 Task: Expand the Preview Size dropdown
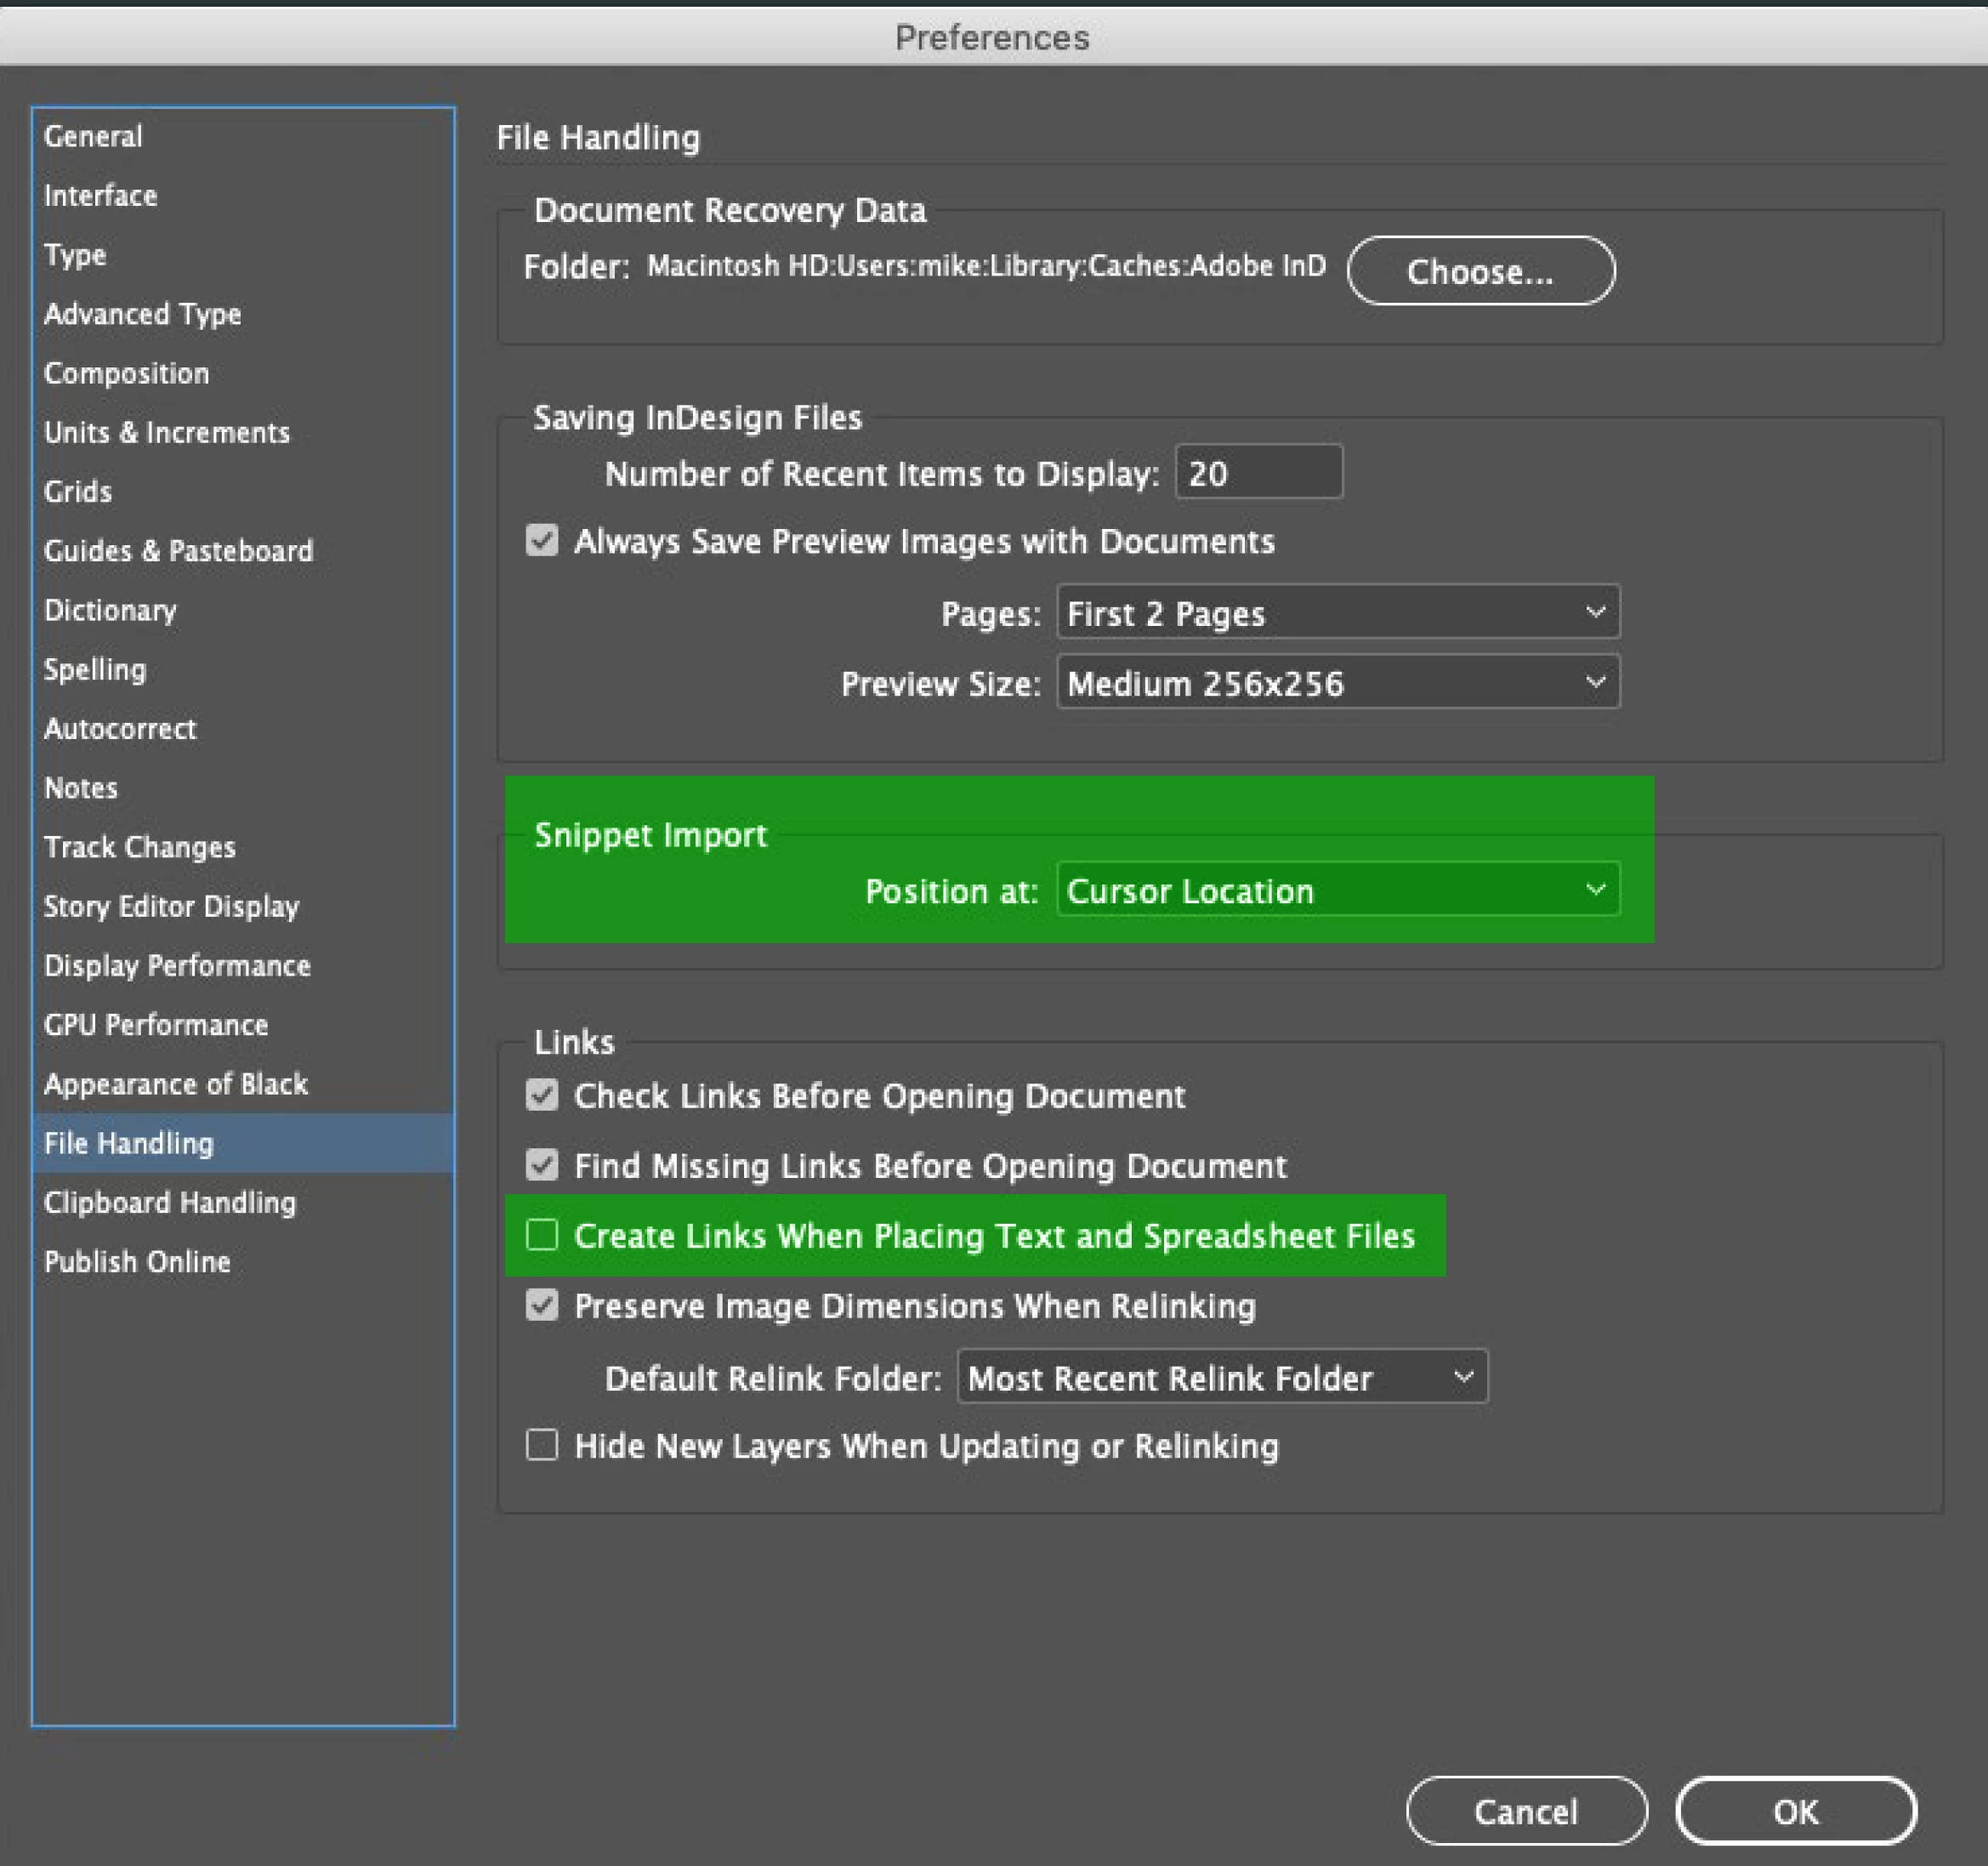(1337, 682)
